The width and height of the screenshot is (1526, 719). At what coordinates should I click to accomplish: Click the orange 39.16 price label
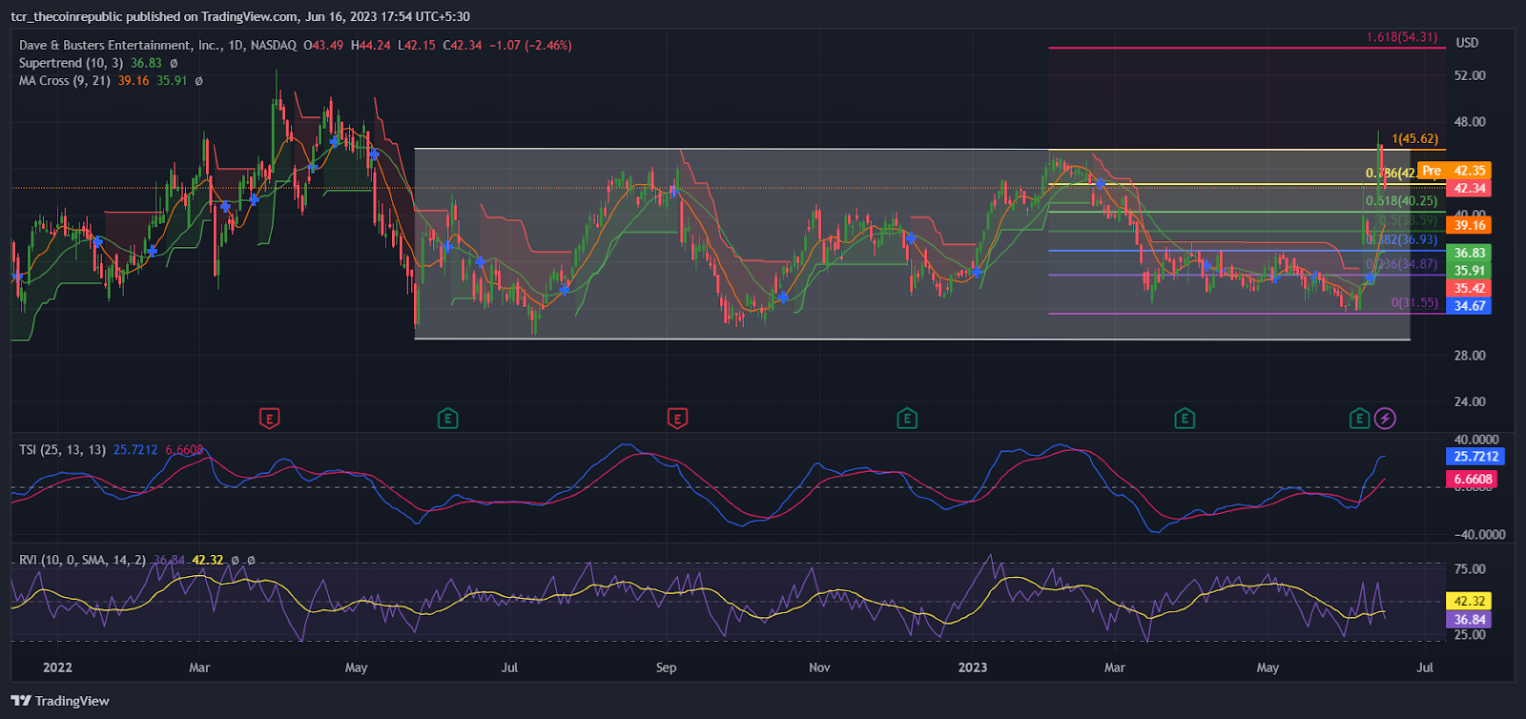pos(1469,225)
